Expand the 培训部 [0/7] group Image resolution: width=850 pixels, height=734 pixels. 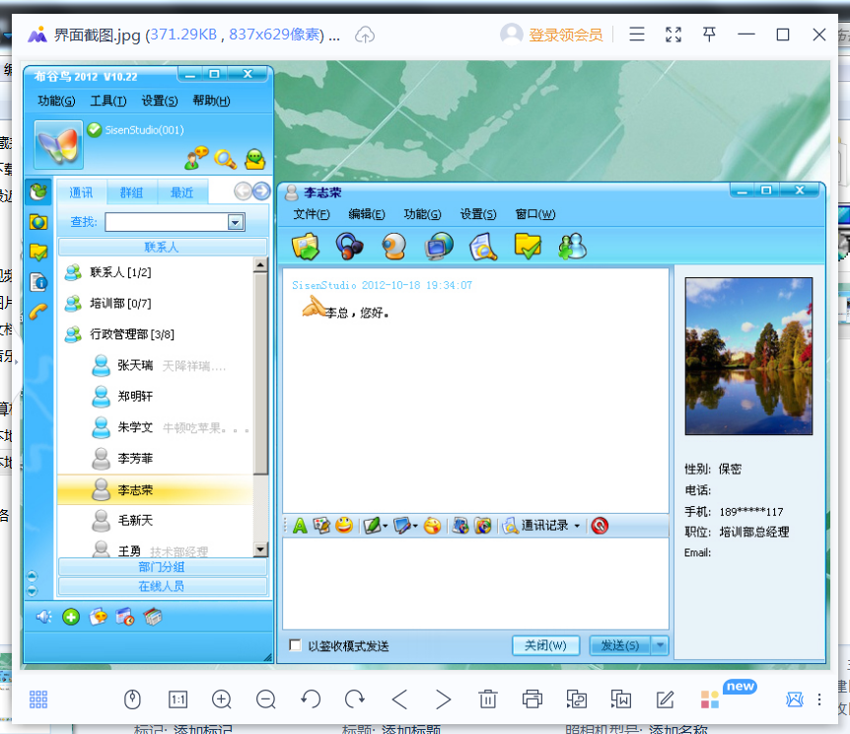pos(120,303)
